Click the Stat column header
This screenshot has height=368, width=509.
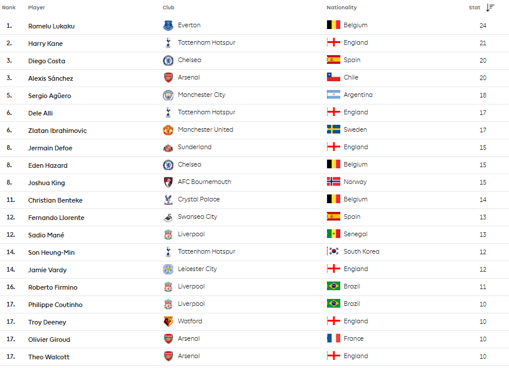[475, 8]
